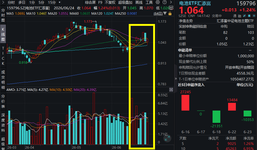Open 分价表 in left sidebar
This screenshot has height=150, width=257.
pos(3,101)
